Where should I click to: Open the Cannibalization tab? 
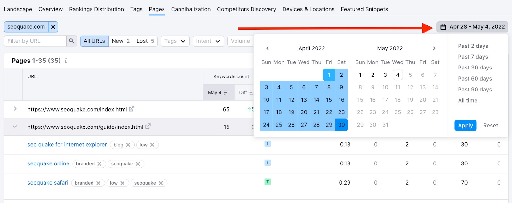point(191,9)
